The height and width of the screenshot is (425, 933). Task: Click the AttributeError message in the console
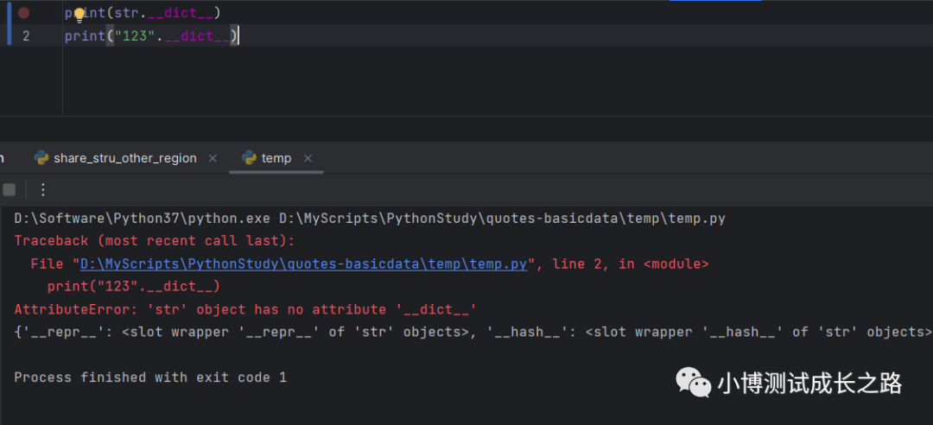pos(245,309)
